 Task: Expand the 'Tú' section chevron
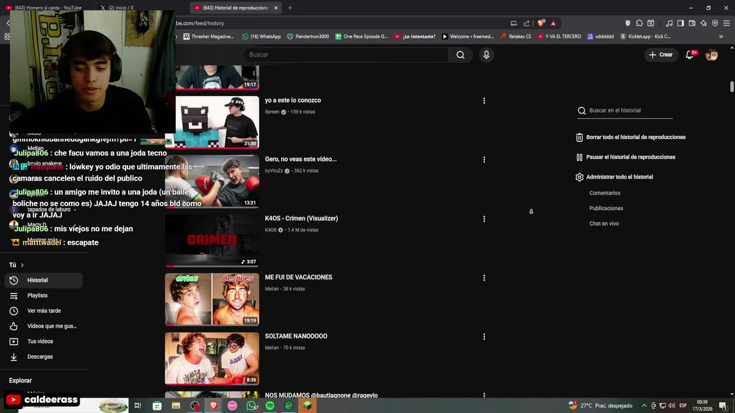[22, 265]
